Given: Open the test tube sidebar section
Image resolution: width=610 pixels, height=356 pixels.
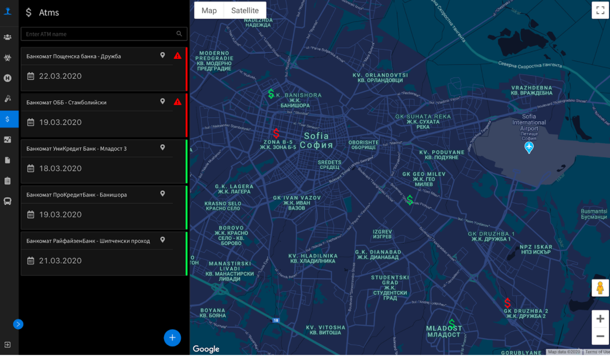Looking at the screenshot, I should [7, 98].
